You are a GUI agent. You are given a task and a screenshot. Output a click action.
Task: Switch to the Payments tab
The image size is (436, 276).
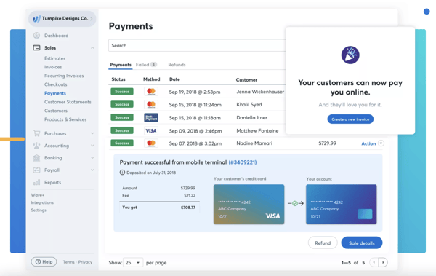121,65
